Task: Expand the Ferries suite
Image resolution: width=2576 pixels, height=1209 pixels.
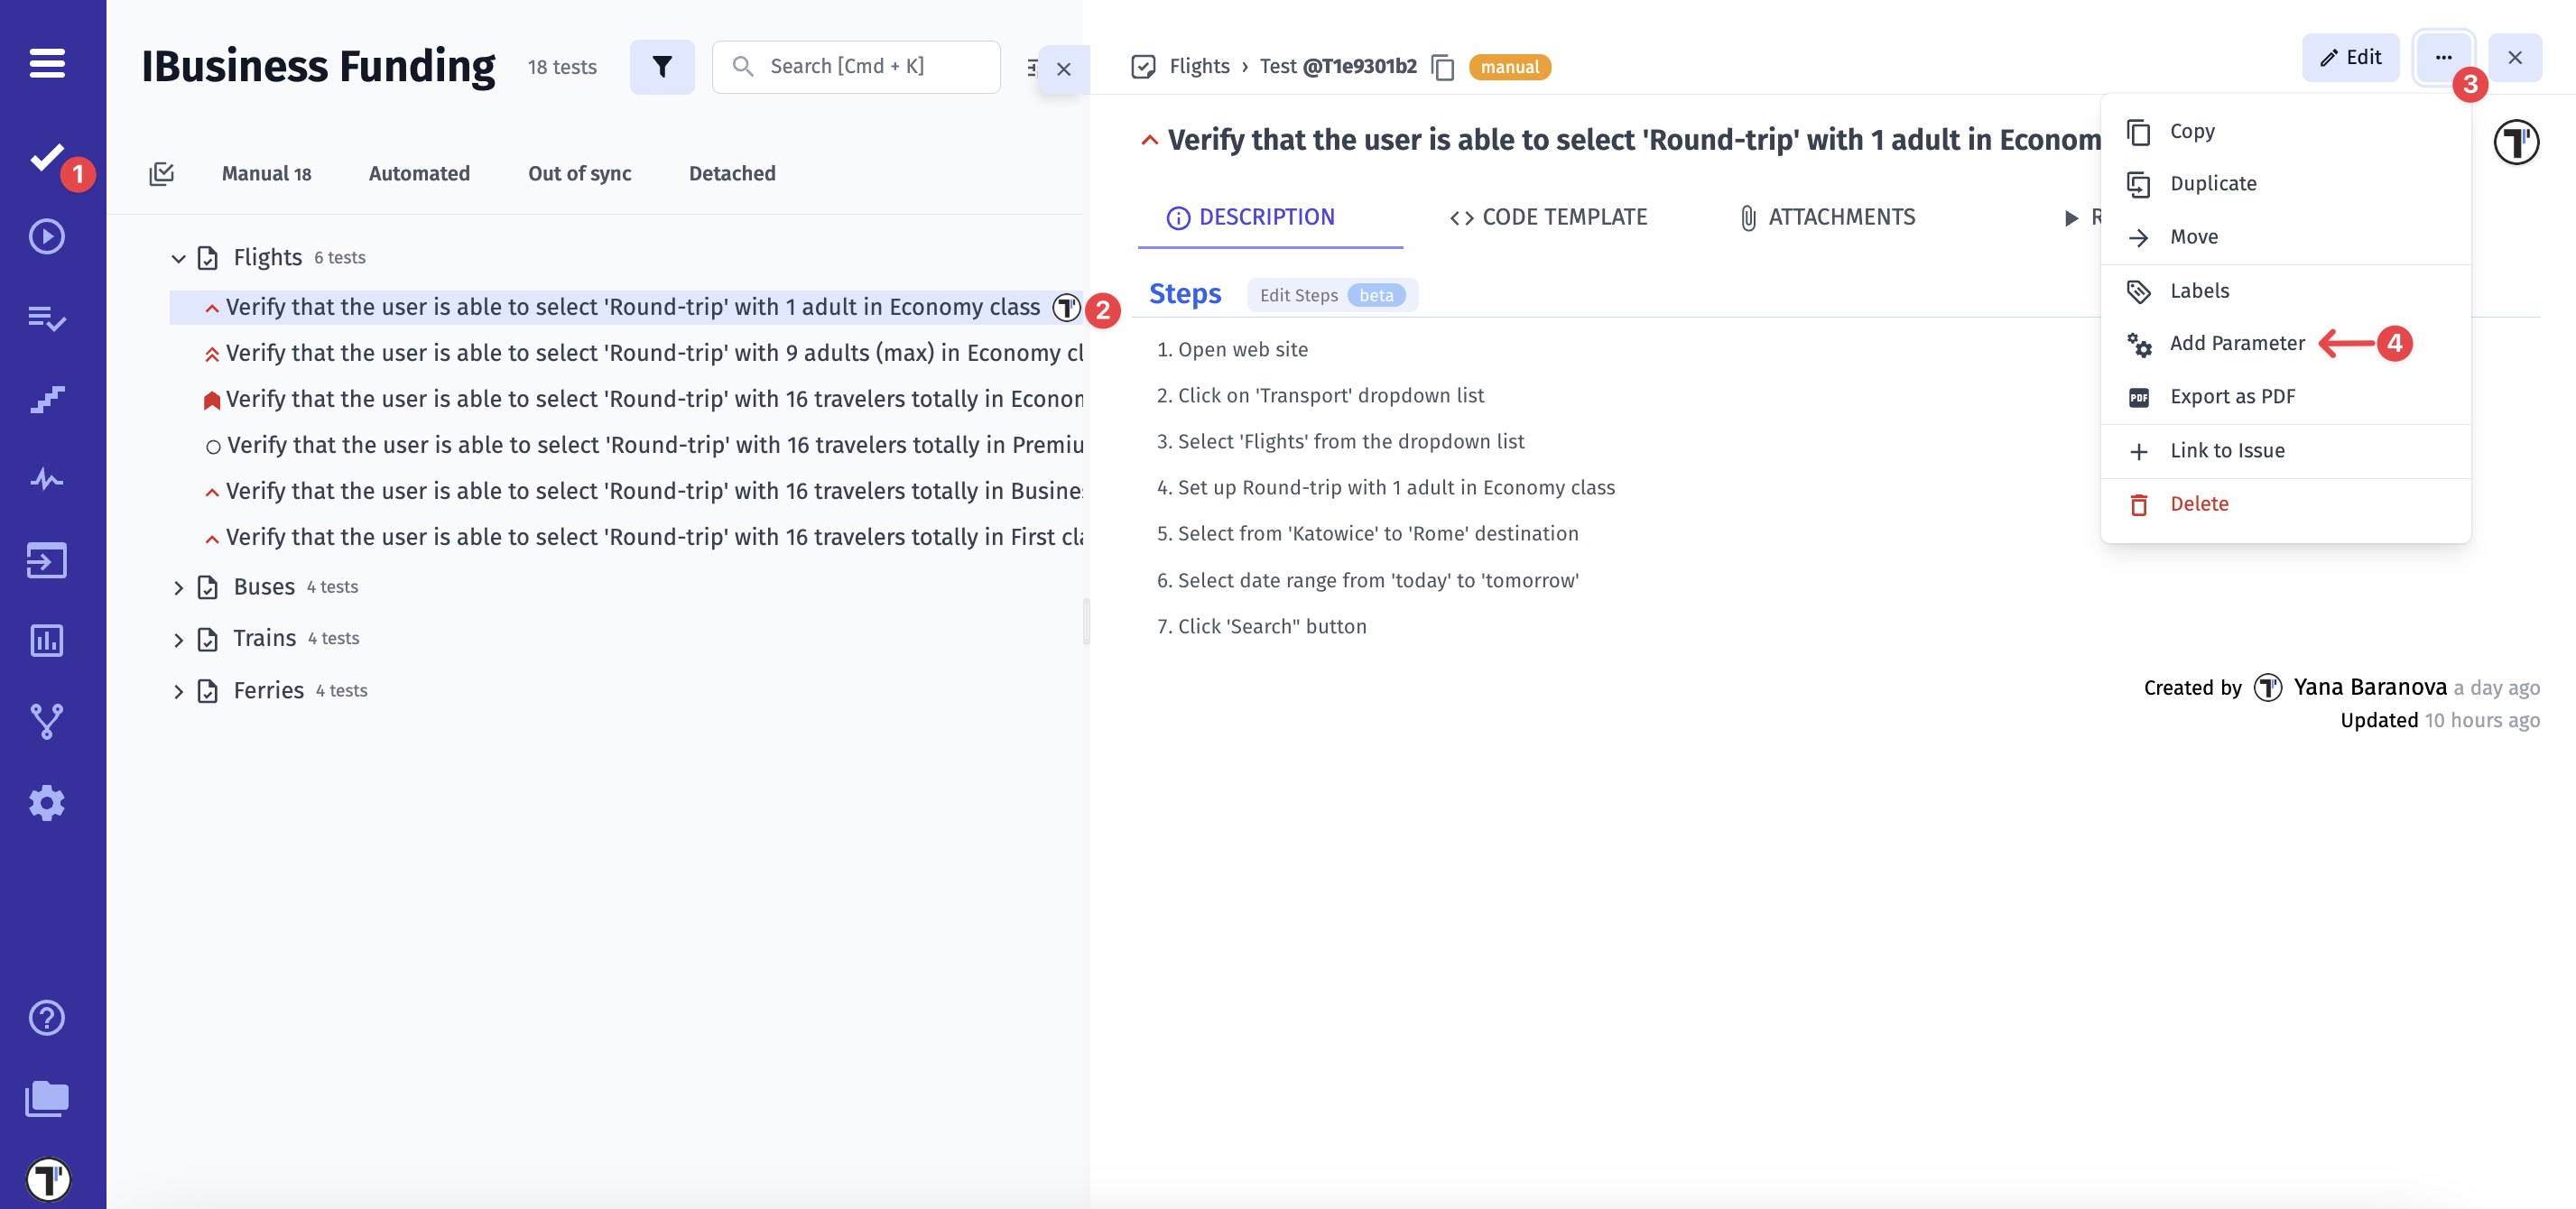Action: 178,692
